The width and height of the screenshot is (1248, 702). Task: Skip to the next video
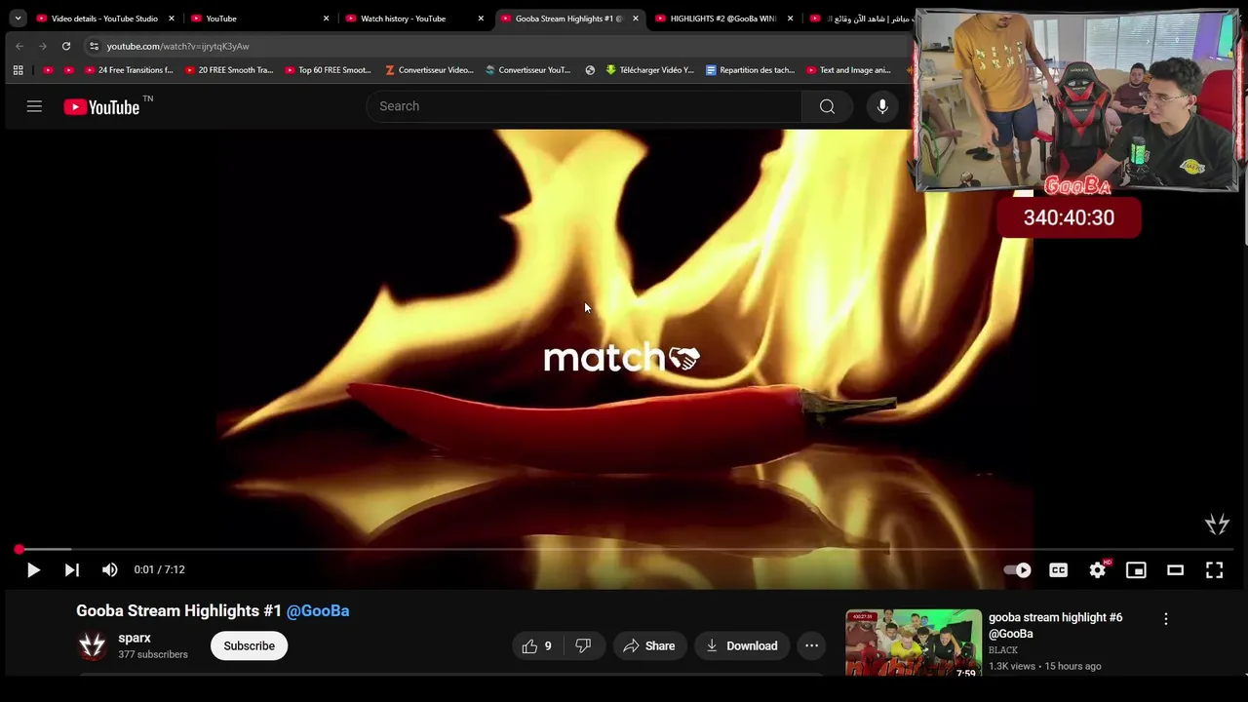tap(72, 570)
